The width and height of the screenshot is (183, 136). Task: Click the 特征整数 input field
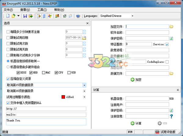[139, 44]
